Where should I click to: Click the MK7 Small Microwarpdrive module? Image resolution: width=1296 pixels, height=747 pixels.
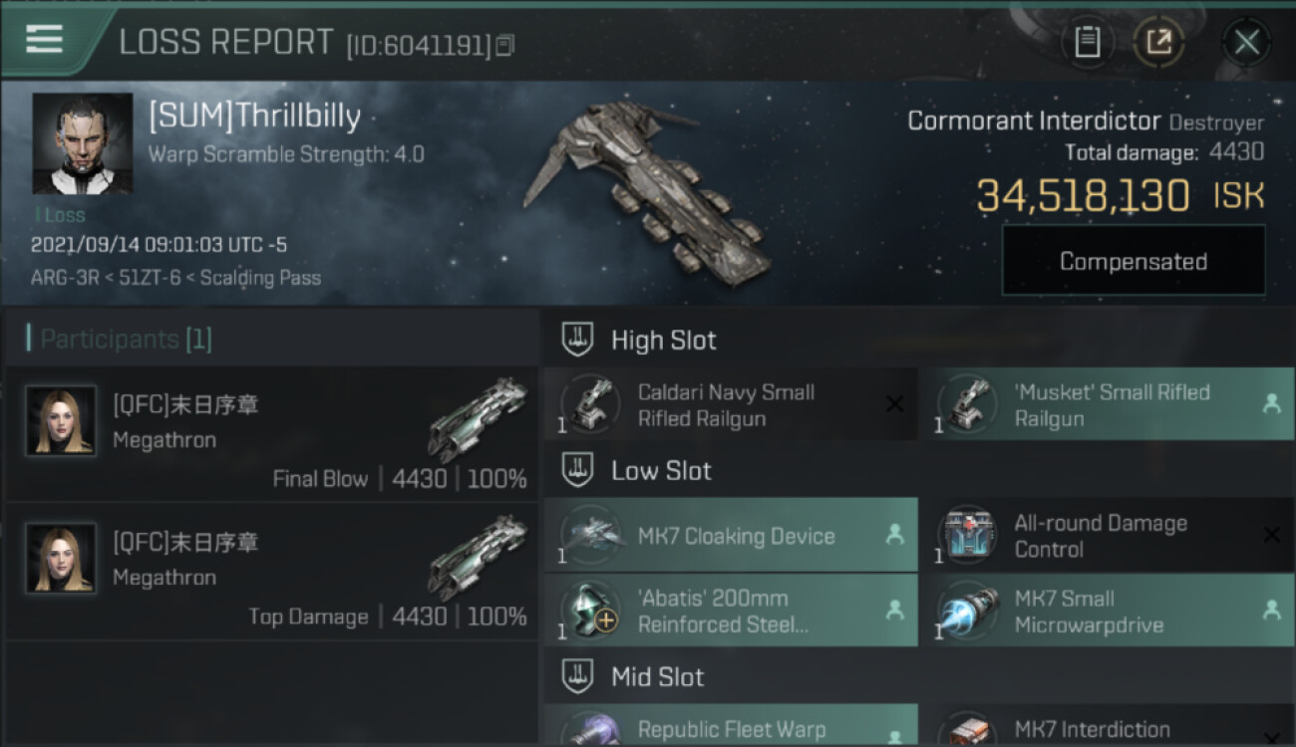[1107, 611]
